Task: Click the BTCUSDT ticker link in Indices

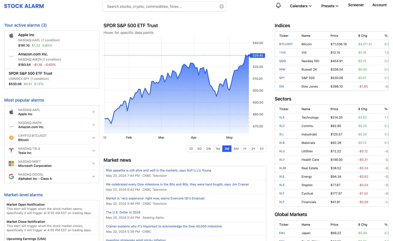Action: (286, 44)
